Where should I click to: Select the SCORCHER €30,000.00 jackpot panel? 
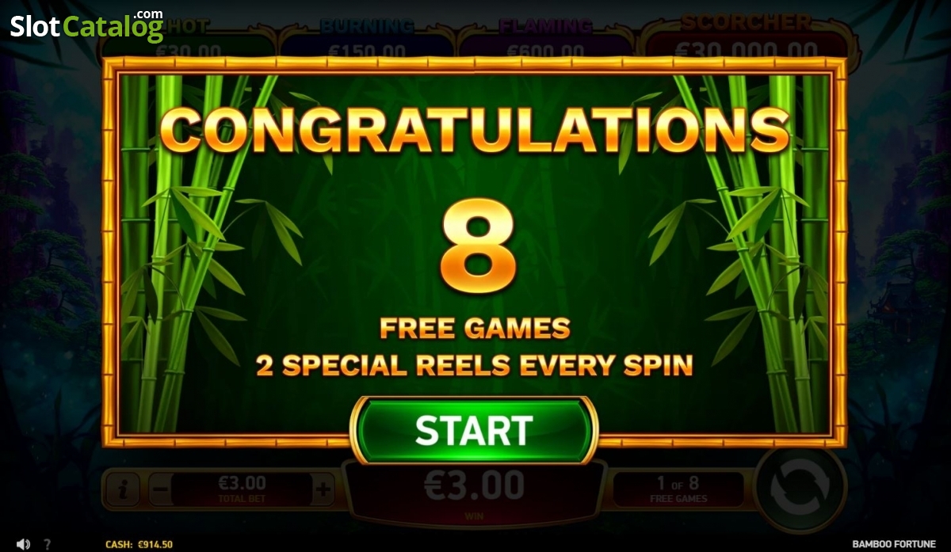(746, 40)
